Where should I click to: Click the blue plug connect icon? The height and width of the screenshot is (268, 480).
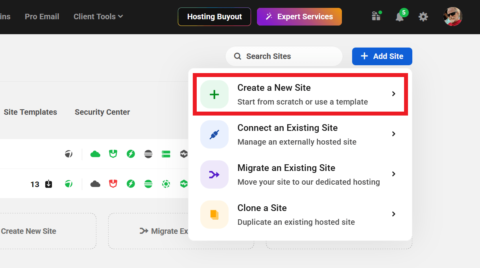pyautogui.click(x=214, y=134)
